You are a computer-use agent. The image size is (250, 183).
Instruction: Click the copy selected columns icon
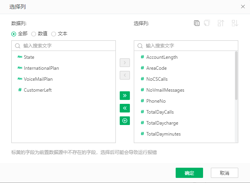point(197,23)
